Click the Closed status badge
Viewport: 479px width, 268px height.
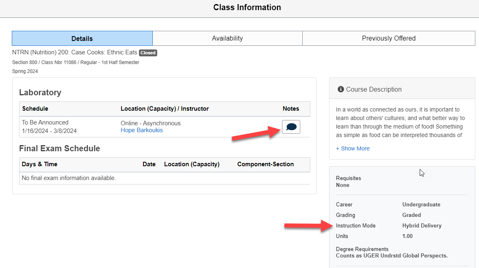(x=148, y=53)
